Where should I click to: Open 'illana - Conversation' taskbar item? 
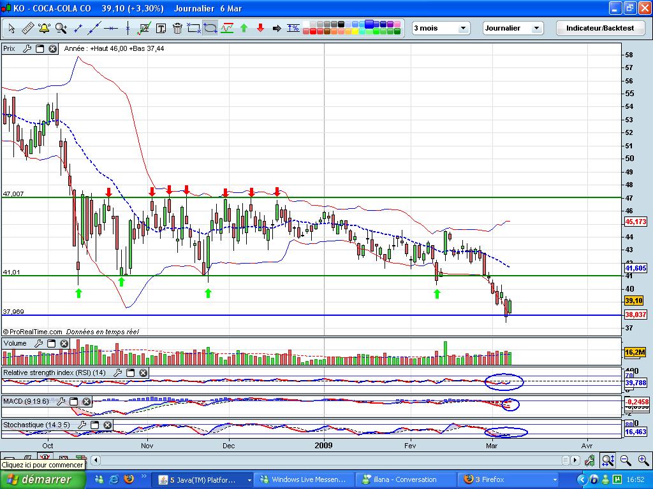(x=405, y=479)
